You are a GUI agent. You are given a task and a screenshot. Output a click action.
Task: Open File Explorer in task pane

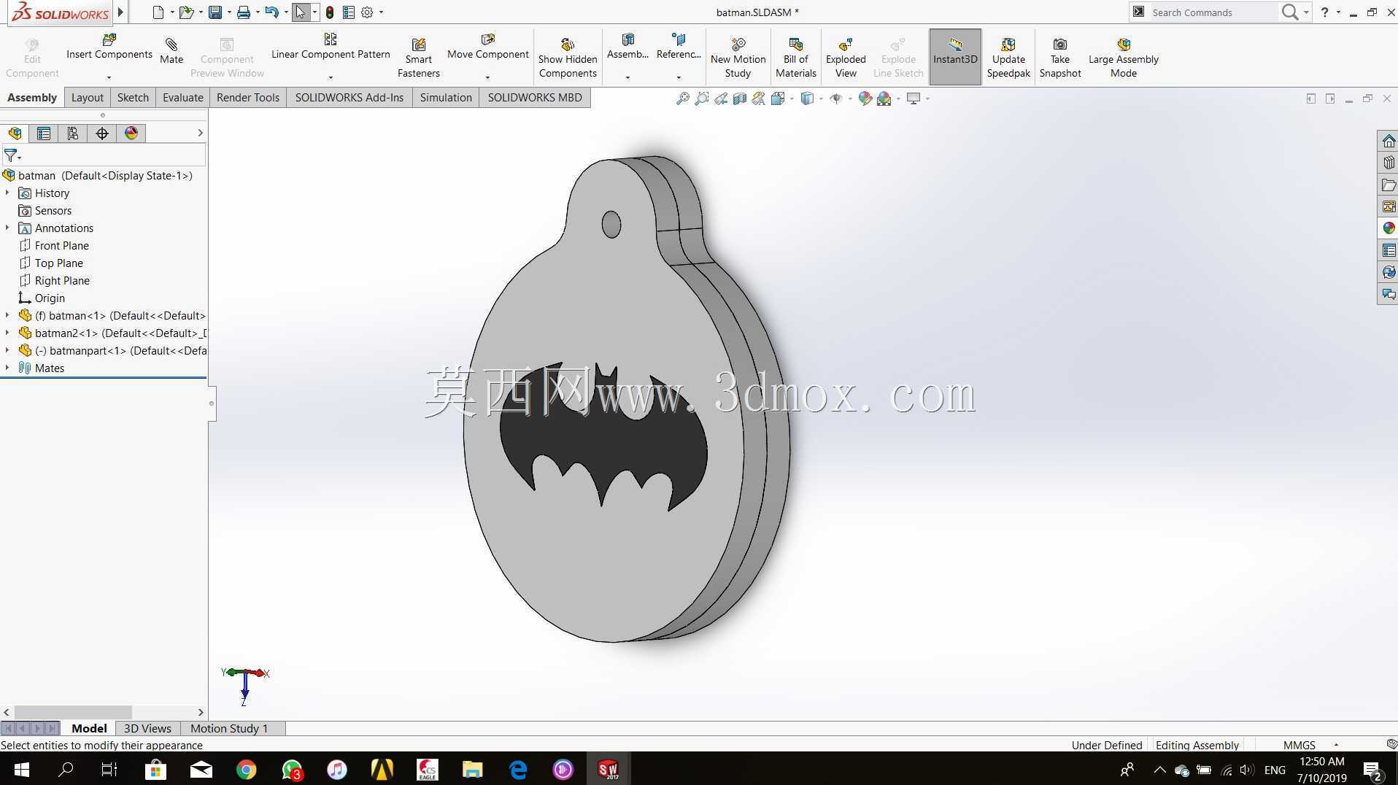1389,185
